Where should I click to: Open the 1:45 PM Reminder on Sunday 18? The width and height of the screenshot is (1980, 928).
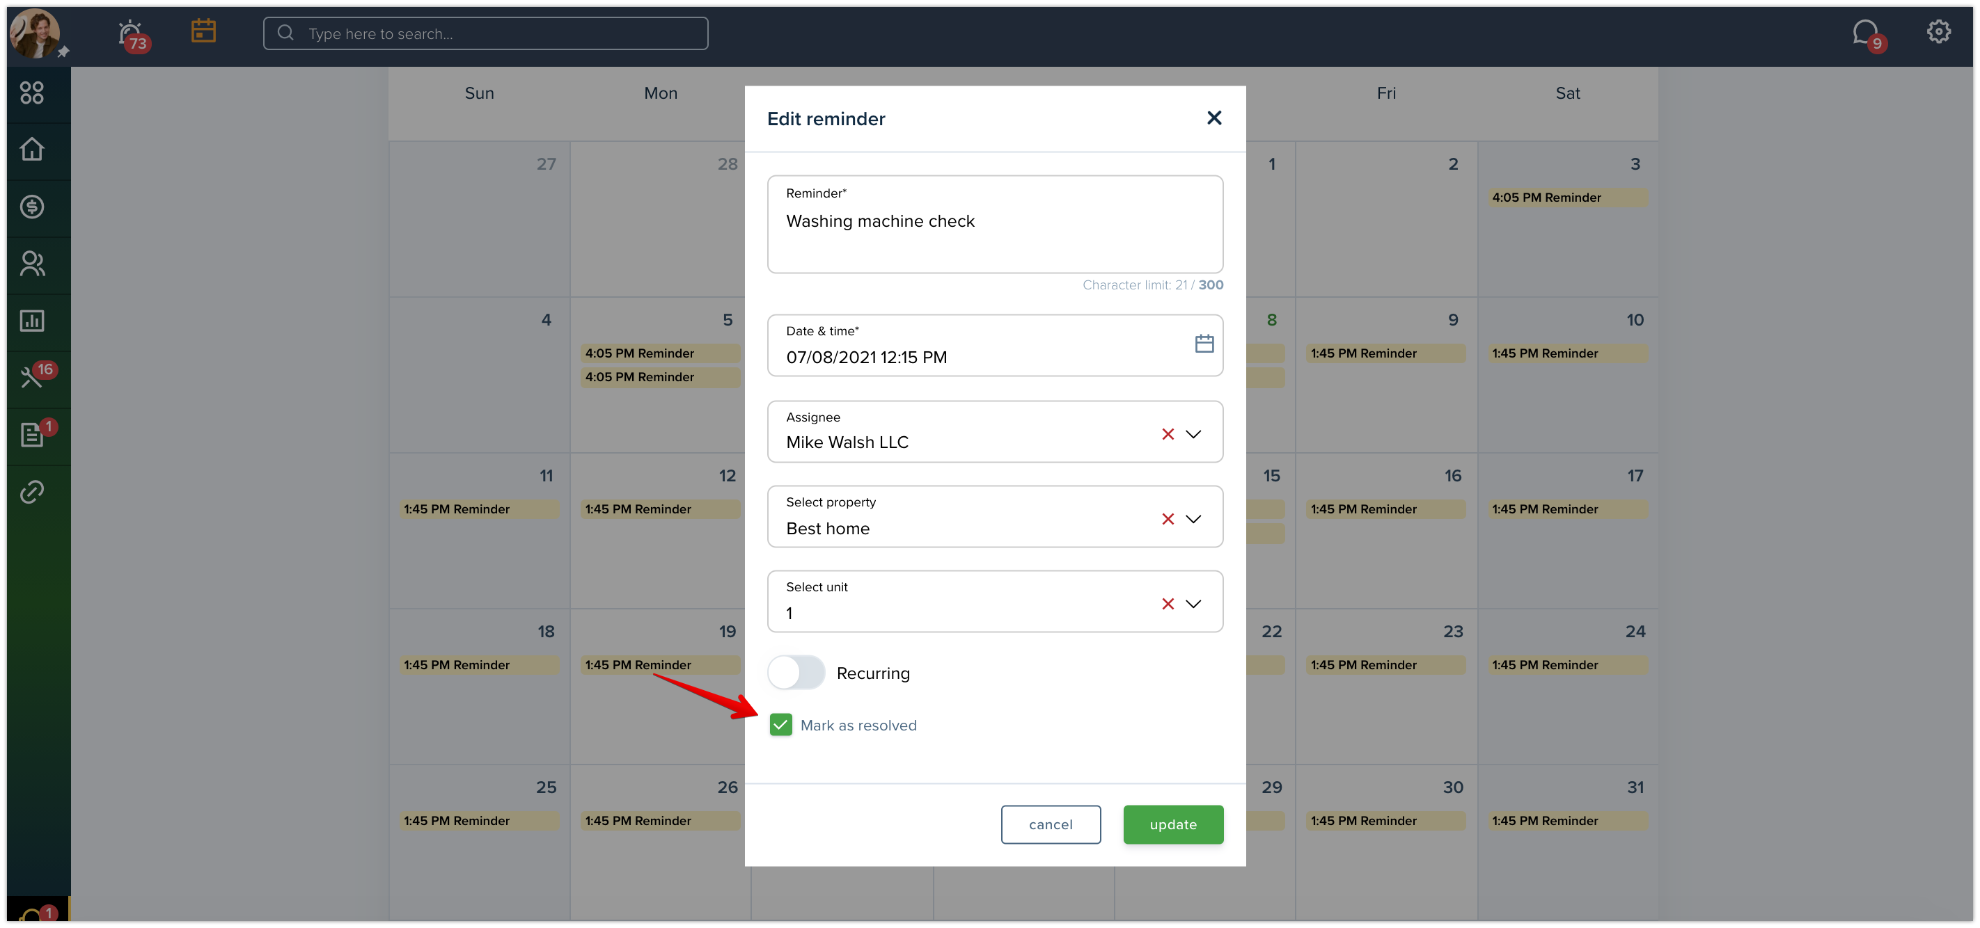(x=478, y=664)
